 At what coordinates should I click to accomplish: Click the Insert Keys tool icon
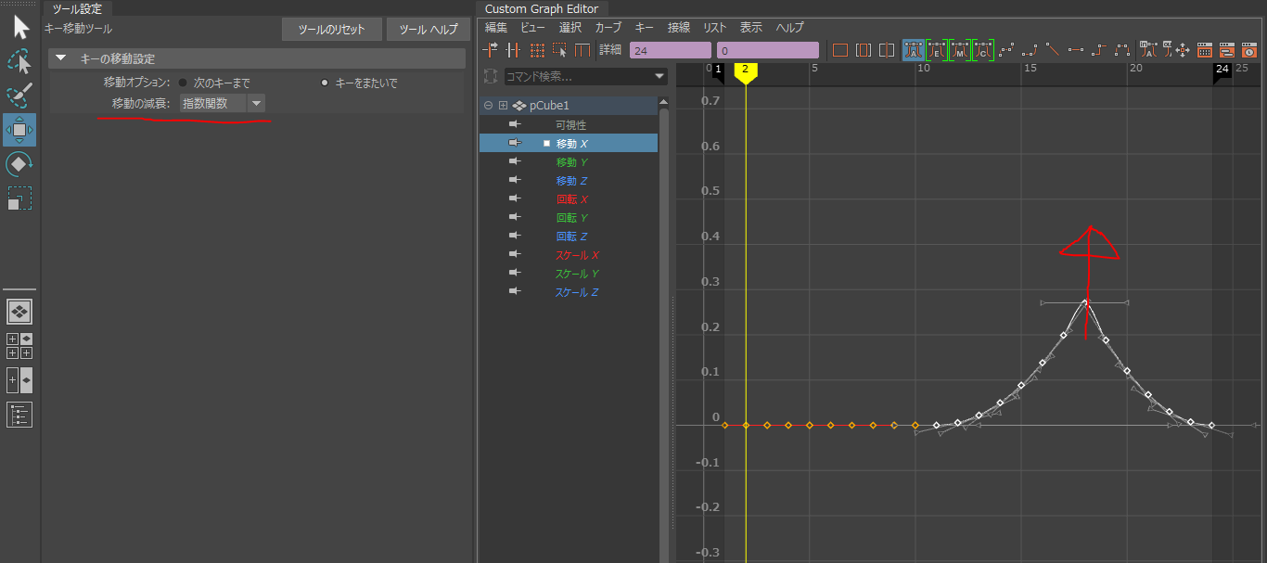[x=513, y=50]
